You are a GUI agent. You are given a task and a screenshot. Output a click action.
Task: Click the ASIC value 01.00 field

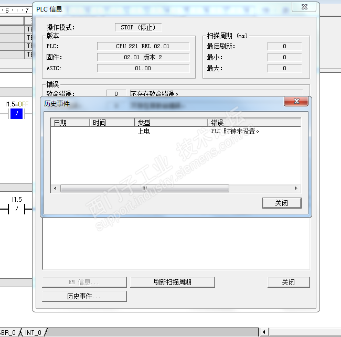click(143, 68)
